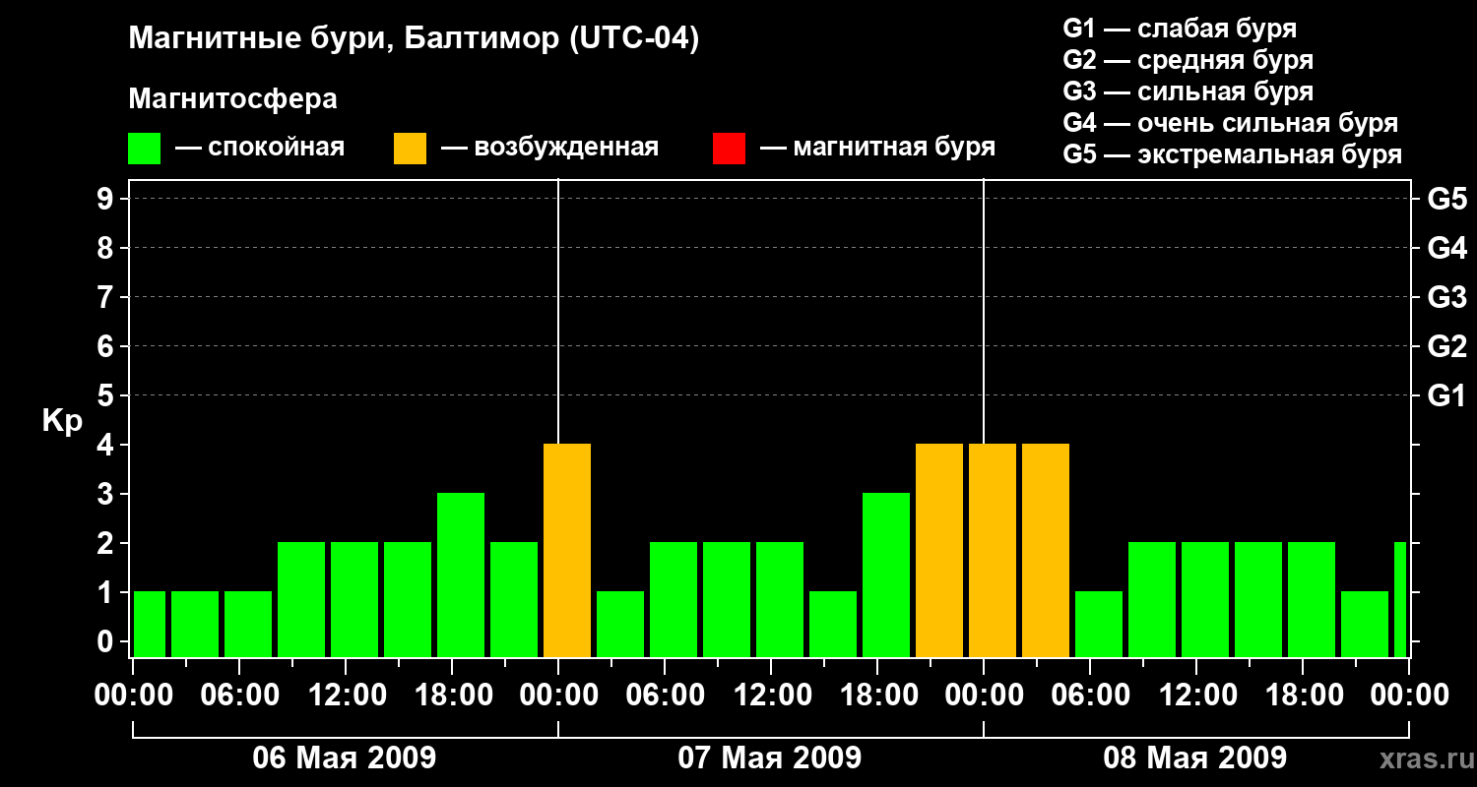Click the G1 label on right axis

(1446, 396)
